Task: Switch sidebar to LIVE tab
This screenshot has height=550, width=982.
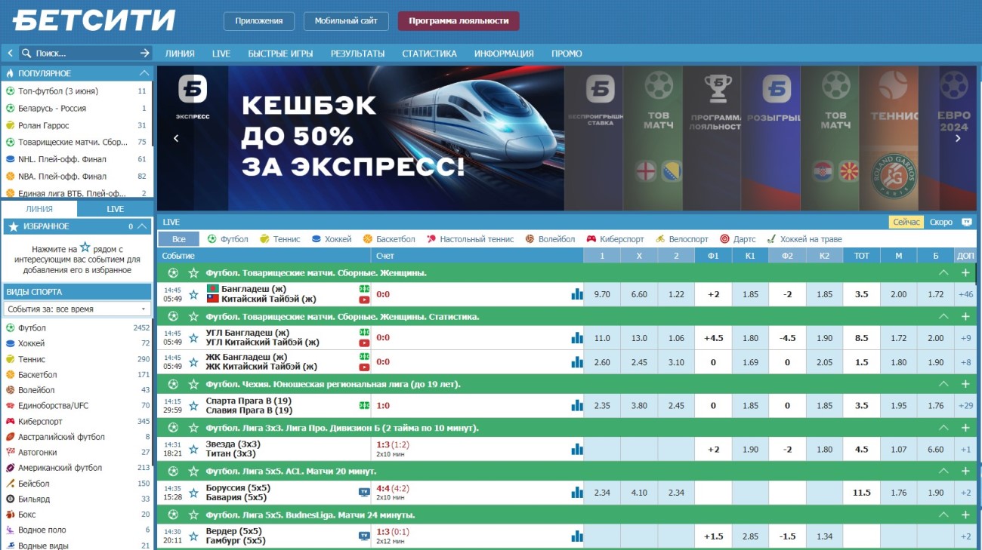Action: tap(115, 209)
